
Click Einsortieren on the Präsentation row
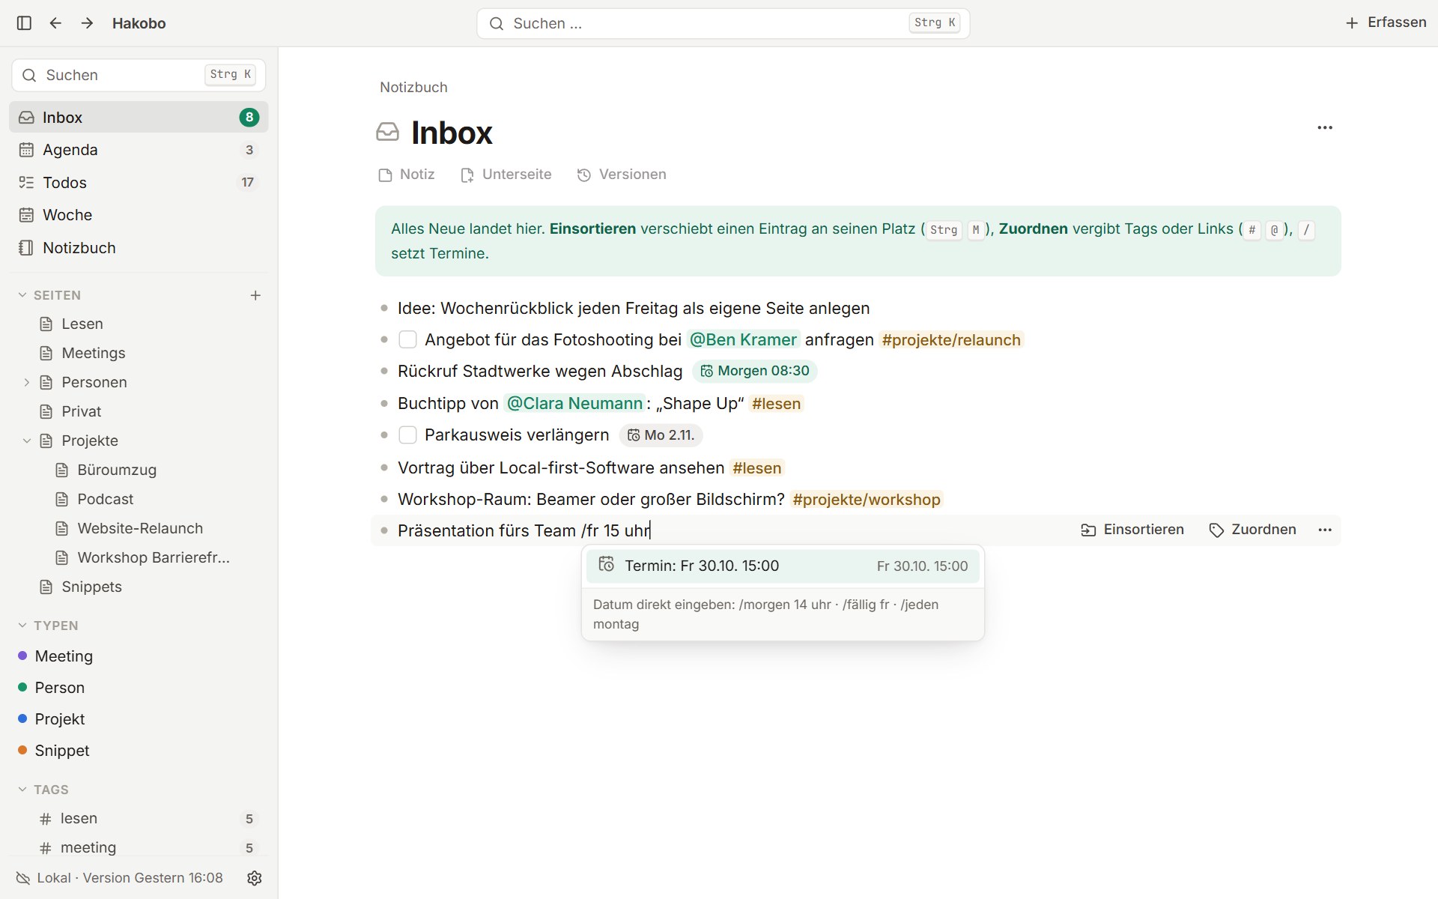pyautogui.click(x=1132, y=530)
